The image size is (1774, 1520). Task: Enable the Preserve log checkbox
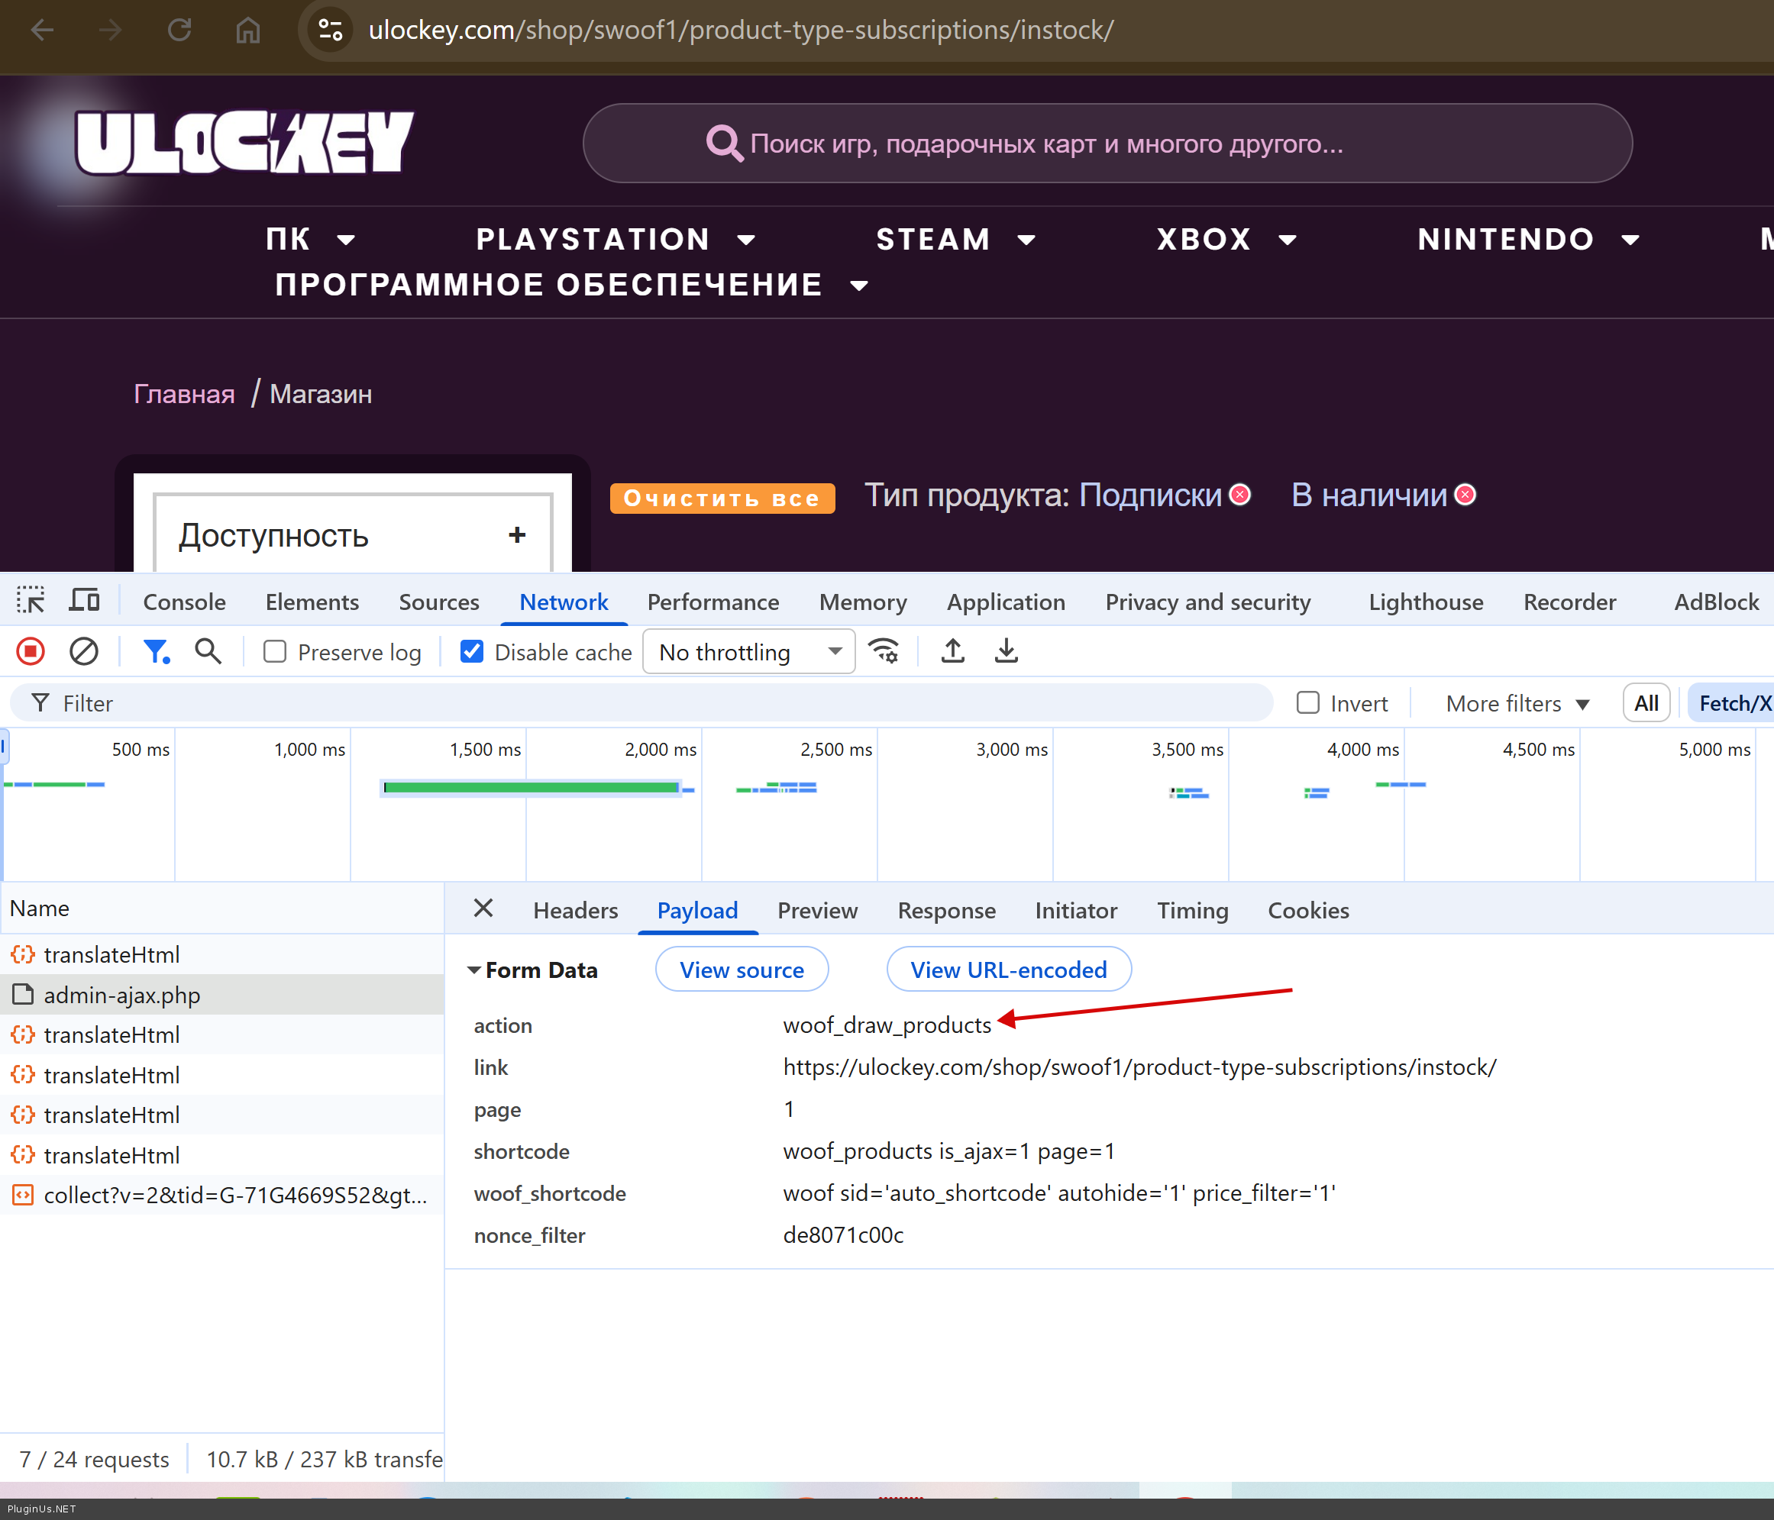tap(275, 652)
